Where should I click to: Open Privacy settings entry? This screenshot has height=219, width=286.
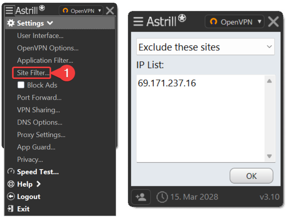point(30,159)
